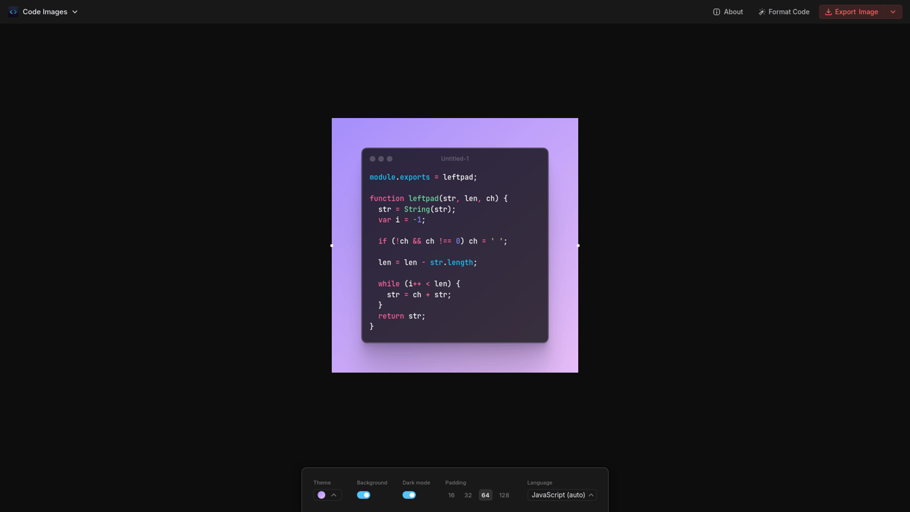Image resolution: width=910 pixels, height=512 pixels.
Task: Click the first window control dot
Action: click(x=372, y=159)
